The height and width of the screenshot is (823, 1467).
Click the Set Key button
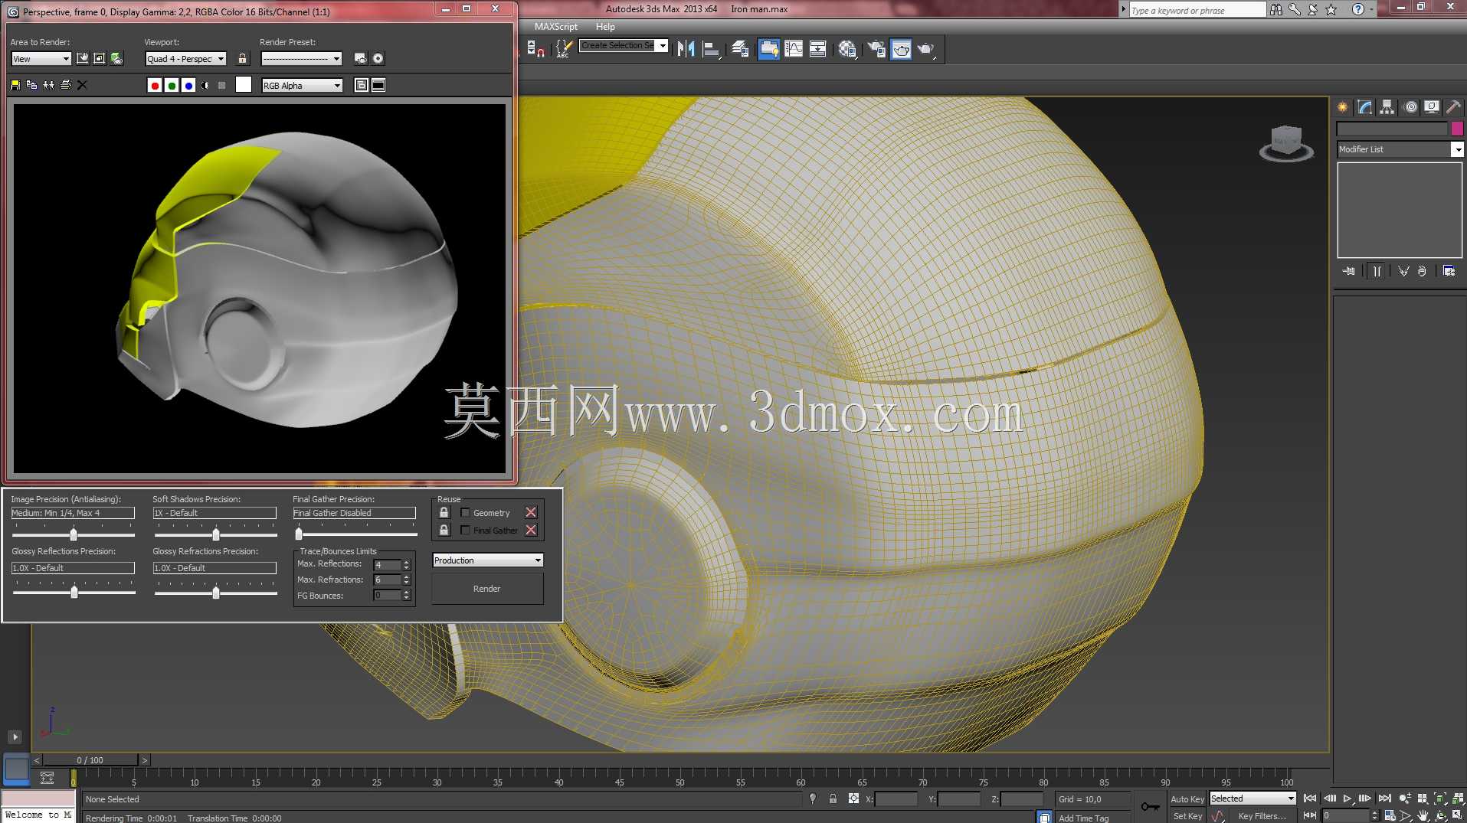pyautogui.click(x=1187, y=816)
